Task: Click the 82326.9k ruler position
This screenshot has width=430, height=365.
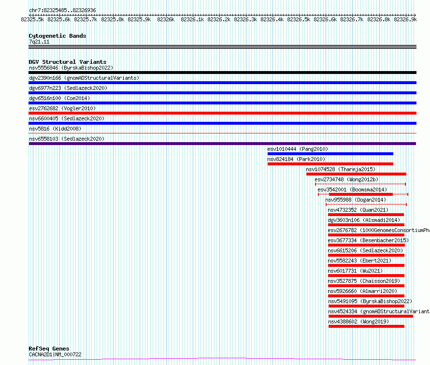Action: point(405,19)
